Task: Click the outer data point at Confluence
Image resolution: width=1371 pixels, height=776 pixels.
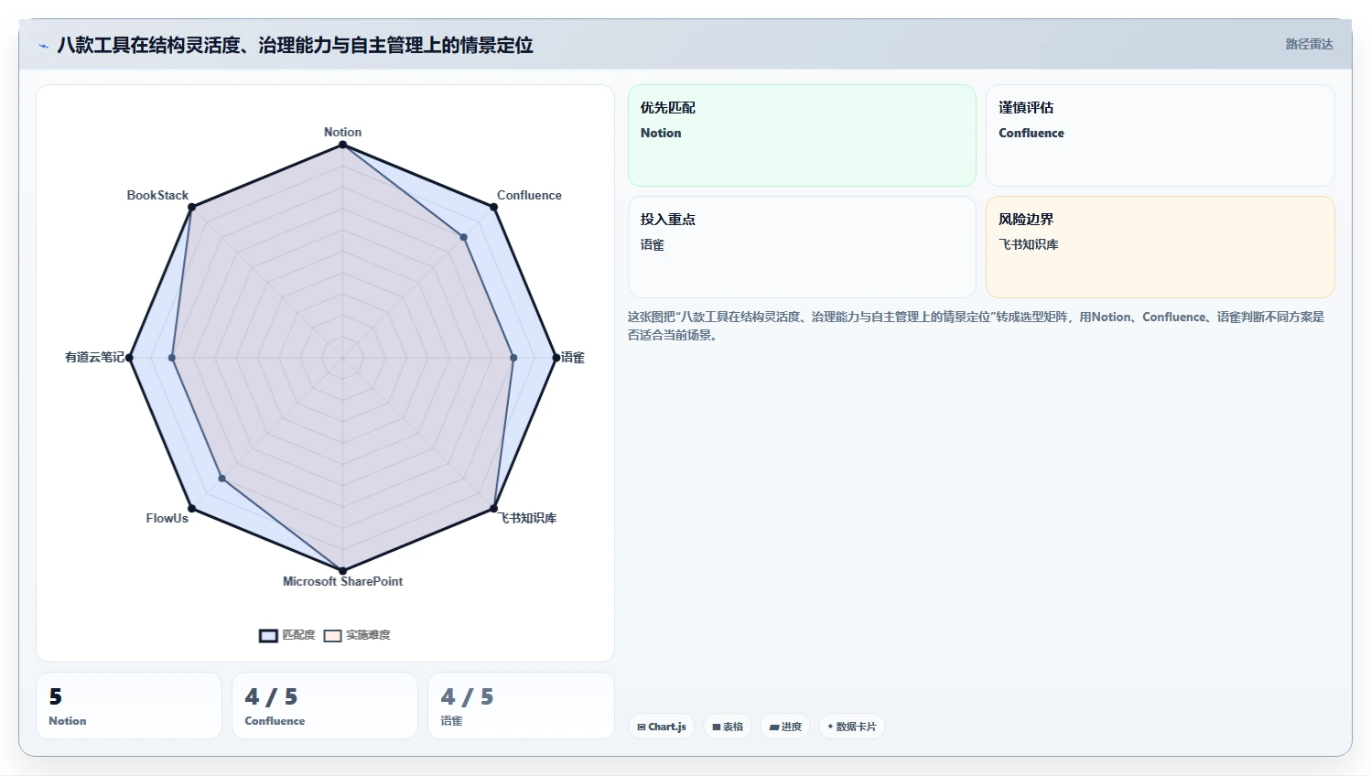Action: pyautogui.click(x=493, y=207)
